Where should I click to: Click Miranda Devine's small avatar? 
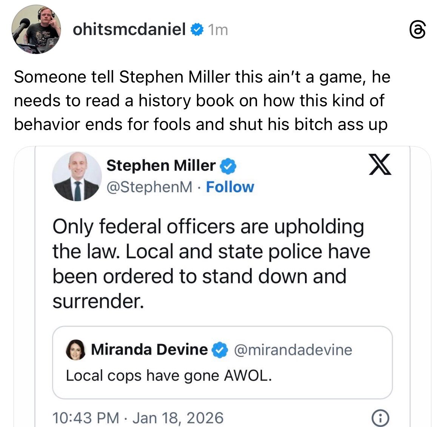click(75, 350)
